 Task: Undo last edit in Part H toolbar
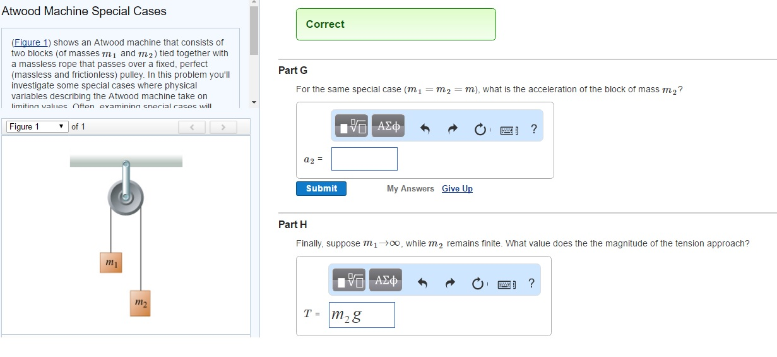[423, 284]
